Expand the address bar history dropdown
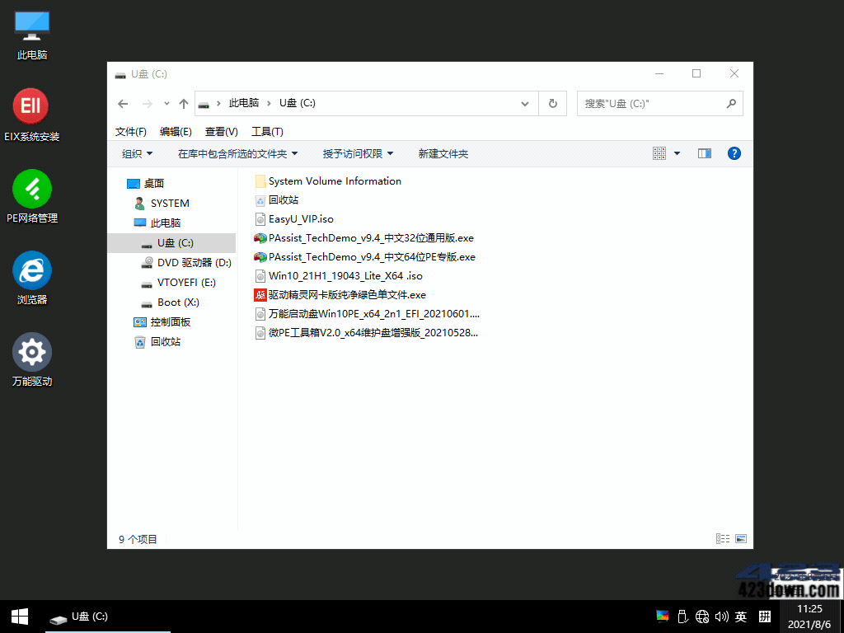This screenshot has width=844, height=633. click(525, 103)
